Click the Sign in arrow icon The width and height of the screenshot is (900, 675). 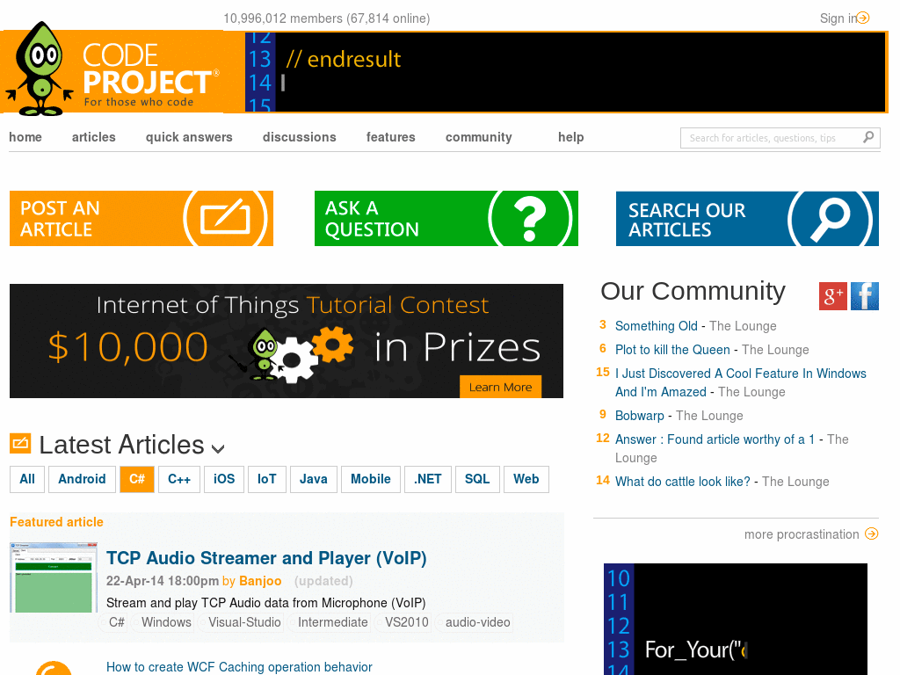tap(863, 18)
